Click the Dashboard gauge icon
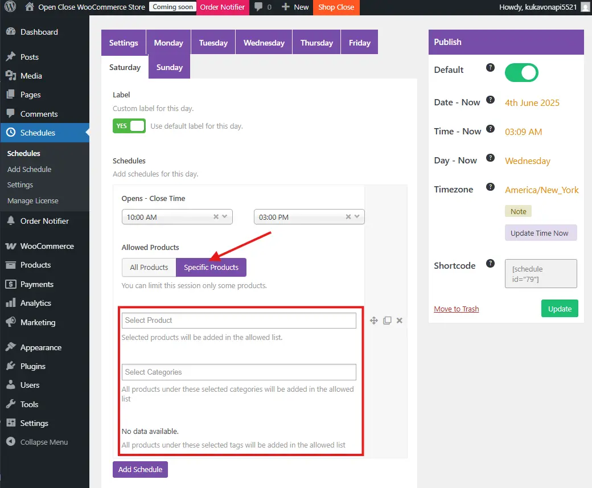The width and height of the screenshot is (592, 488). (11, 32)
